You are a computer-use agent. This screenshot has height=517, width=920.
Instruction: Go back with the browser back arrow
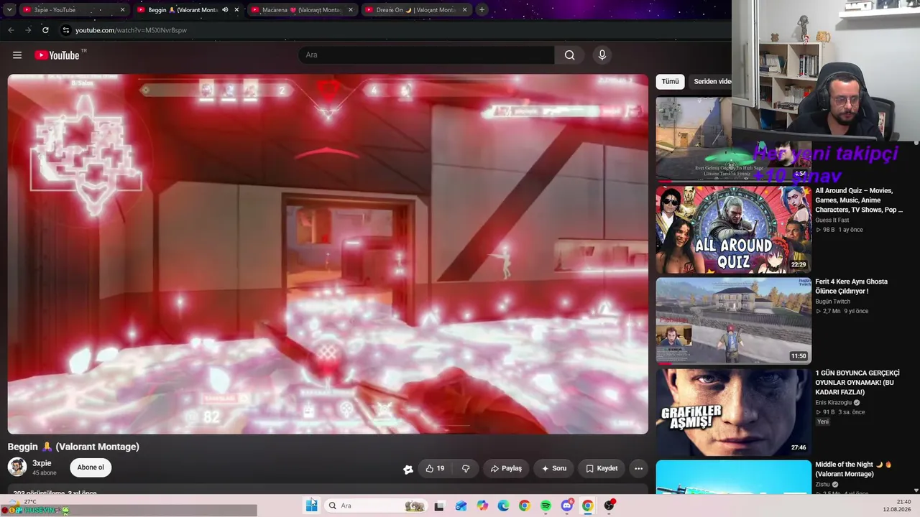(11, 30)
